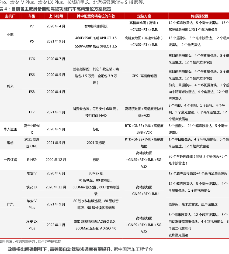Click 80DMax版标配 ADiGO 4.0 text
229x254 pixels.
click(96, 228)
